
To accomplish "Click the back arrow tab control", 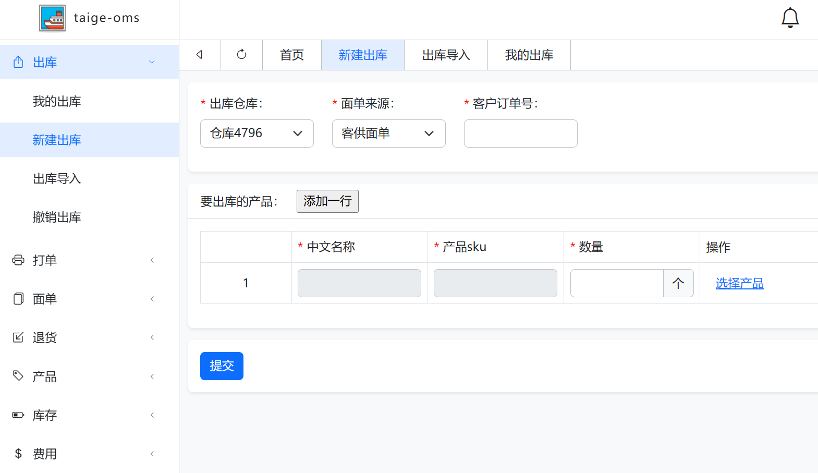I will (x=200, y=55).
